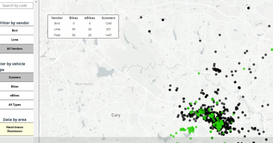Image resolution: width=273 pixels, height=143 pixels.
Task: Click the Bikes column header in table
Action: (x=74, y=18)
